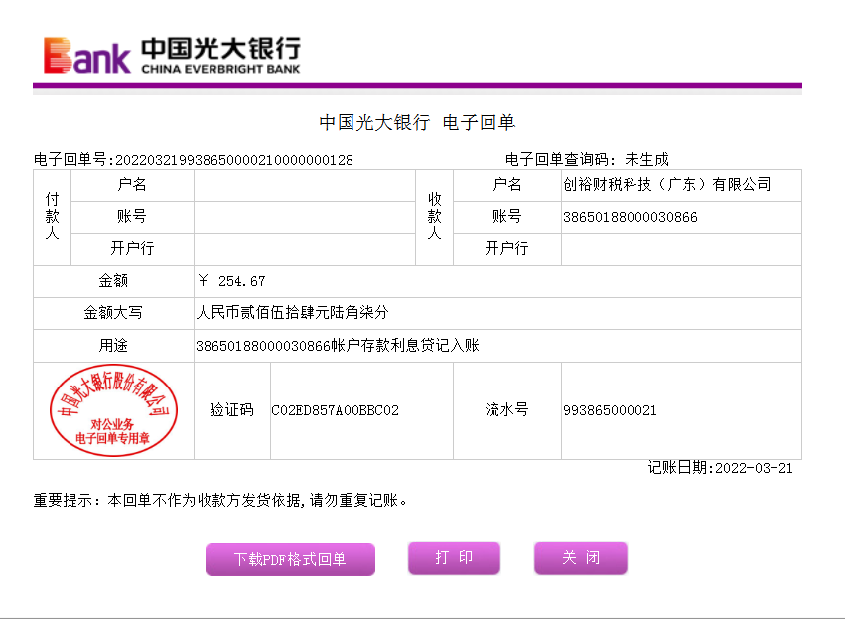Click the payer 账号 label
The image size is (845, 619).
pyautogui.click(x=132, y=217)
